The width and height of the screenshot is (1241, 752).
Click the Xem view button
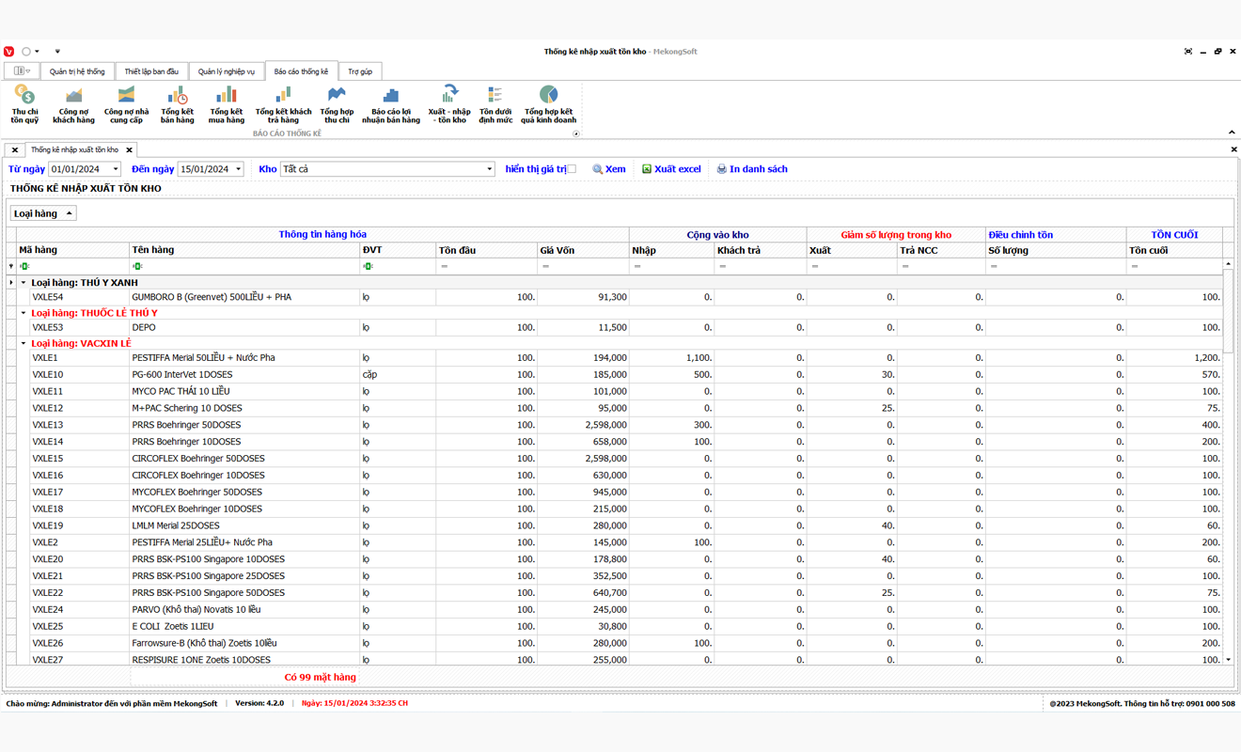[x=609, y=169]
